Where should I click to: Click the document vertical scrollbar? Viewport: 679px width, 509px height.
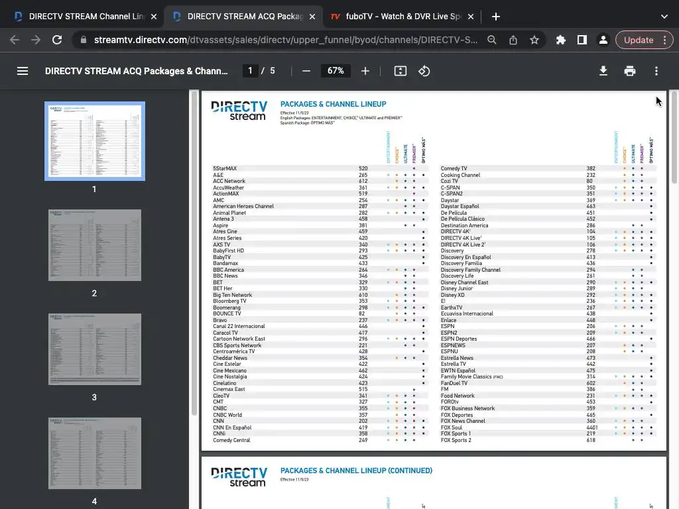coord(674,137)
